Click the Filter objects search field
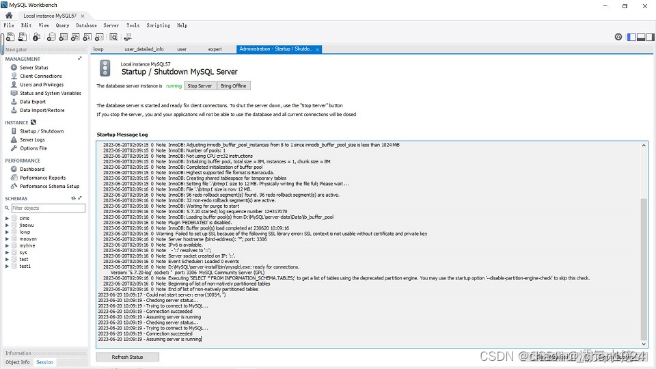656x369 pixels. click(x=48, y=208)
